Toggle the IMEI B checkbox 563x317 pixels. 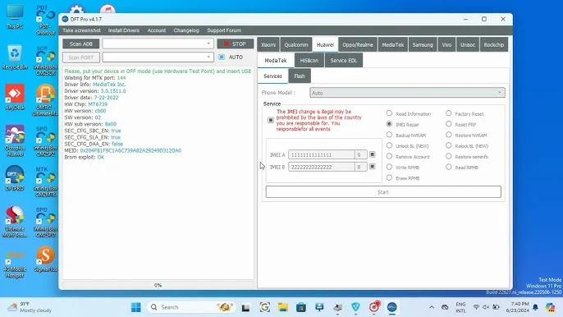pyautogui.click(x=373, y=167)
